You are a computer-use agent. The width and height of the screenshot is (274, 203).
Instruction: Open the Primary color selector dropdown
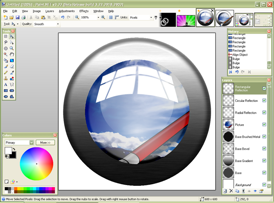point(31,142)
